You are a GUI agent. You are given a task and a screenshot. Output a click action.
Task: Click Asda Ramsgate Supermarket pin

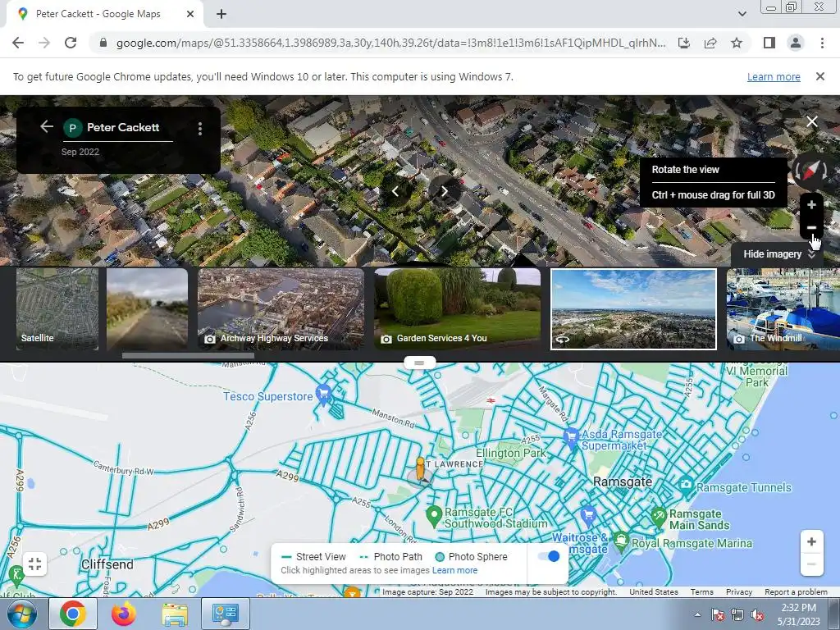click(571, 436)
